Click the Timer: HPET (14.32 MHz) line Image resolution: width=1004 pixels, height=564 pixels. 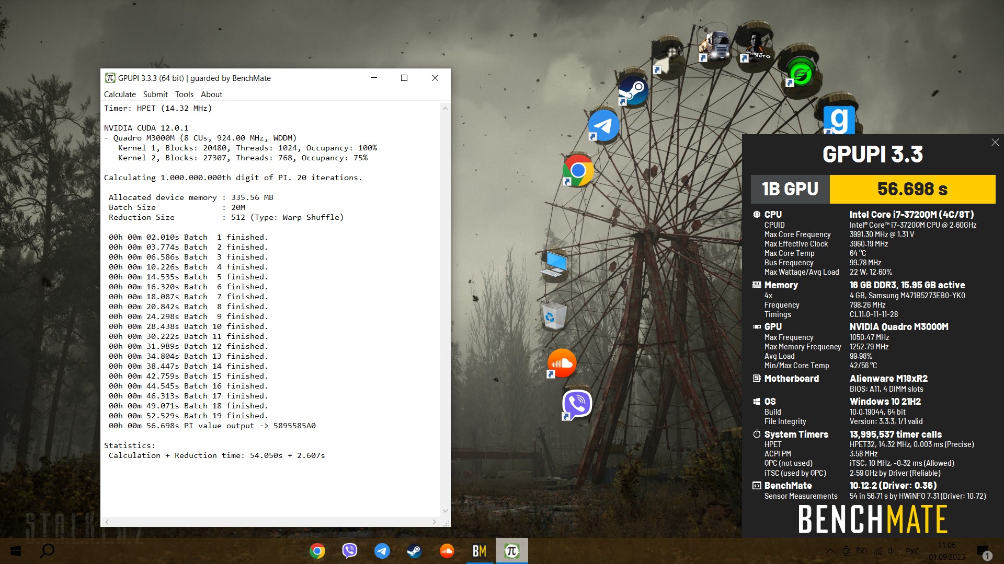pos(158,109)
